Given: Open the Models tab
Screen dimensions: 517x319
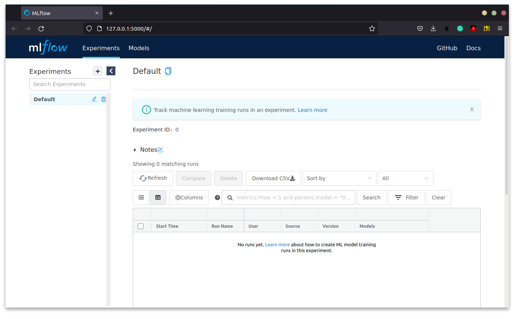Looking at the screenshot, I should tap(139, 48).
